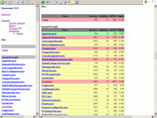Go to the Home page icon
Screen dimensions: 157x118
point(27,2)
